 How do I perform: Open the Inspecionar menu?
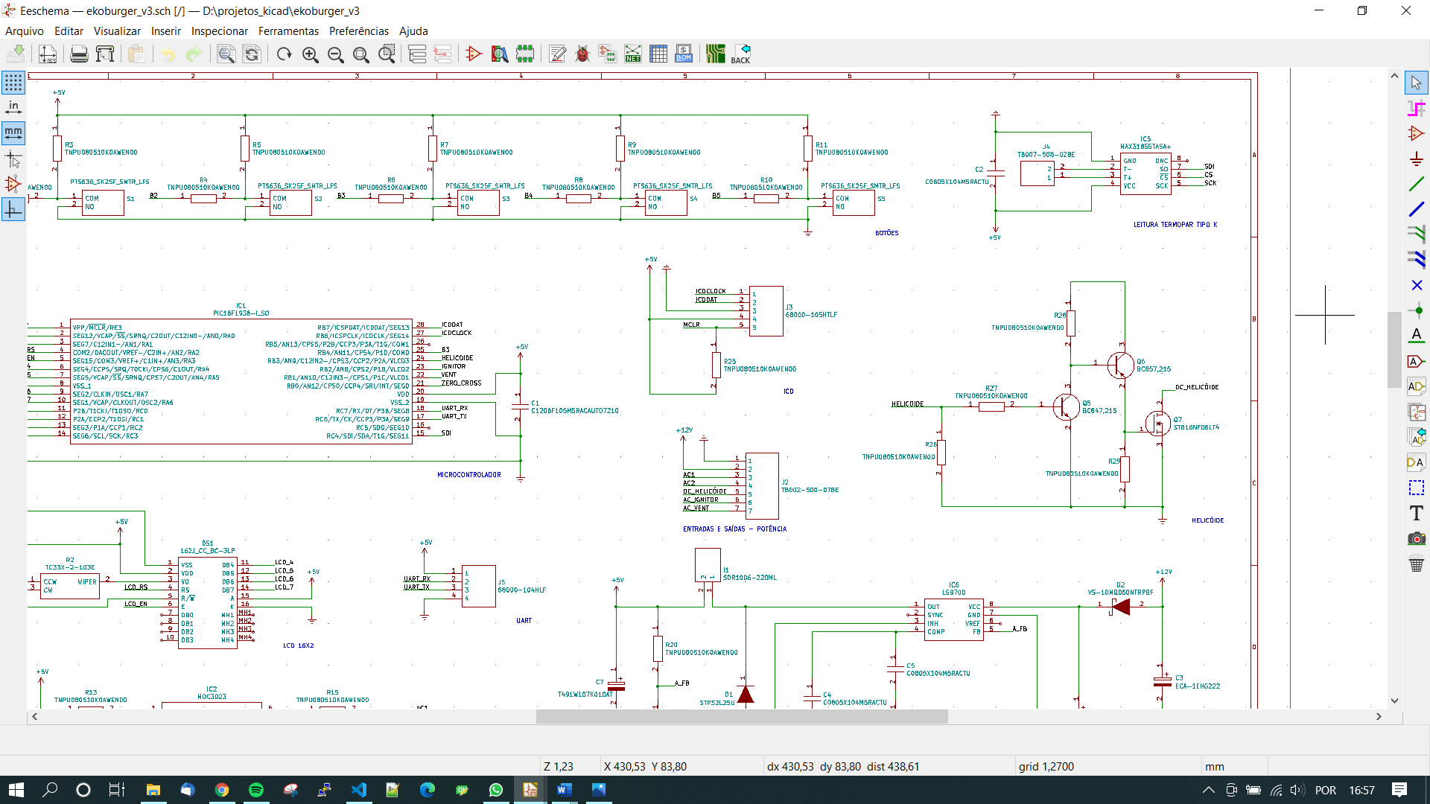(x=219, y=31)
